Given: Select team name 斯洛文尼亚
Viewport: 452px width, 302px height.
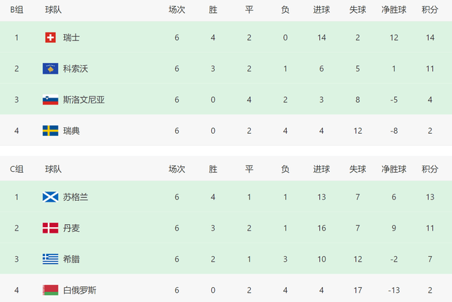Looking at the screenshot, I should (x=84, y=100).
